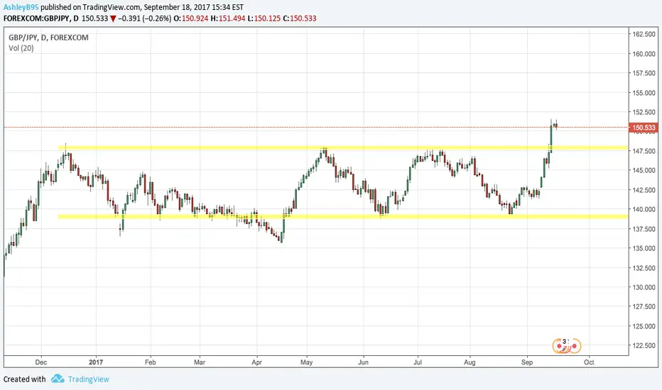Click the current price label 150.533

click(644, 128)
